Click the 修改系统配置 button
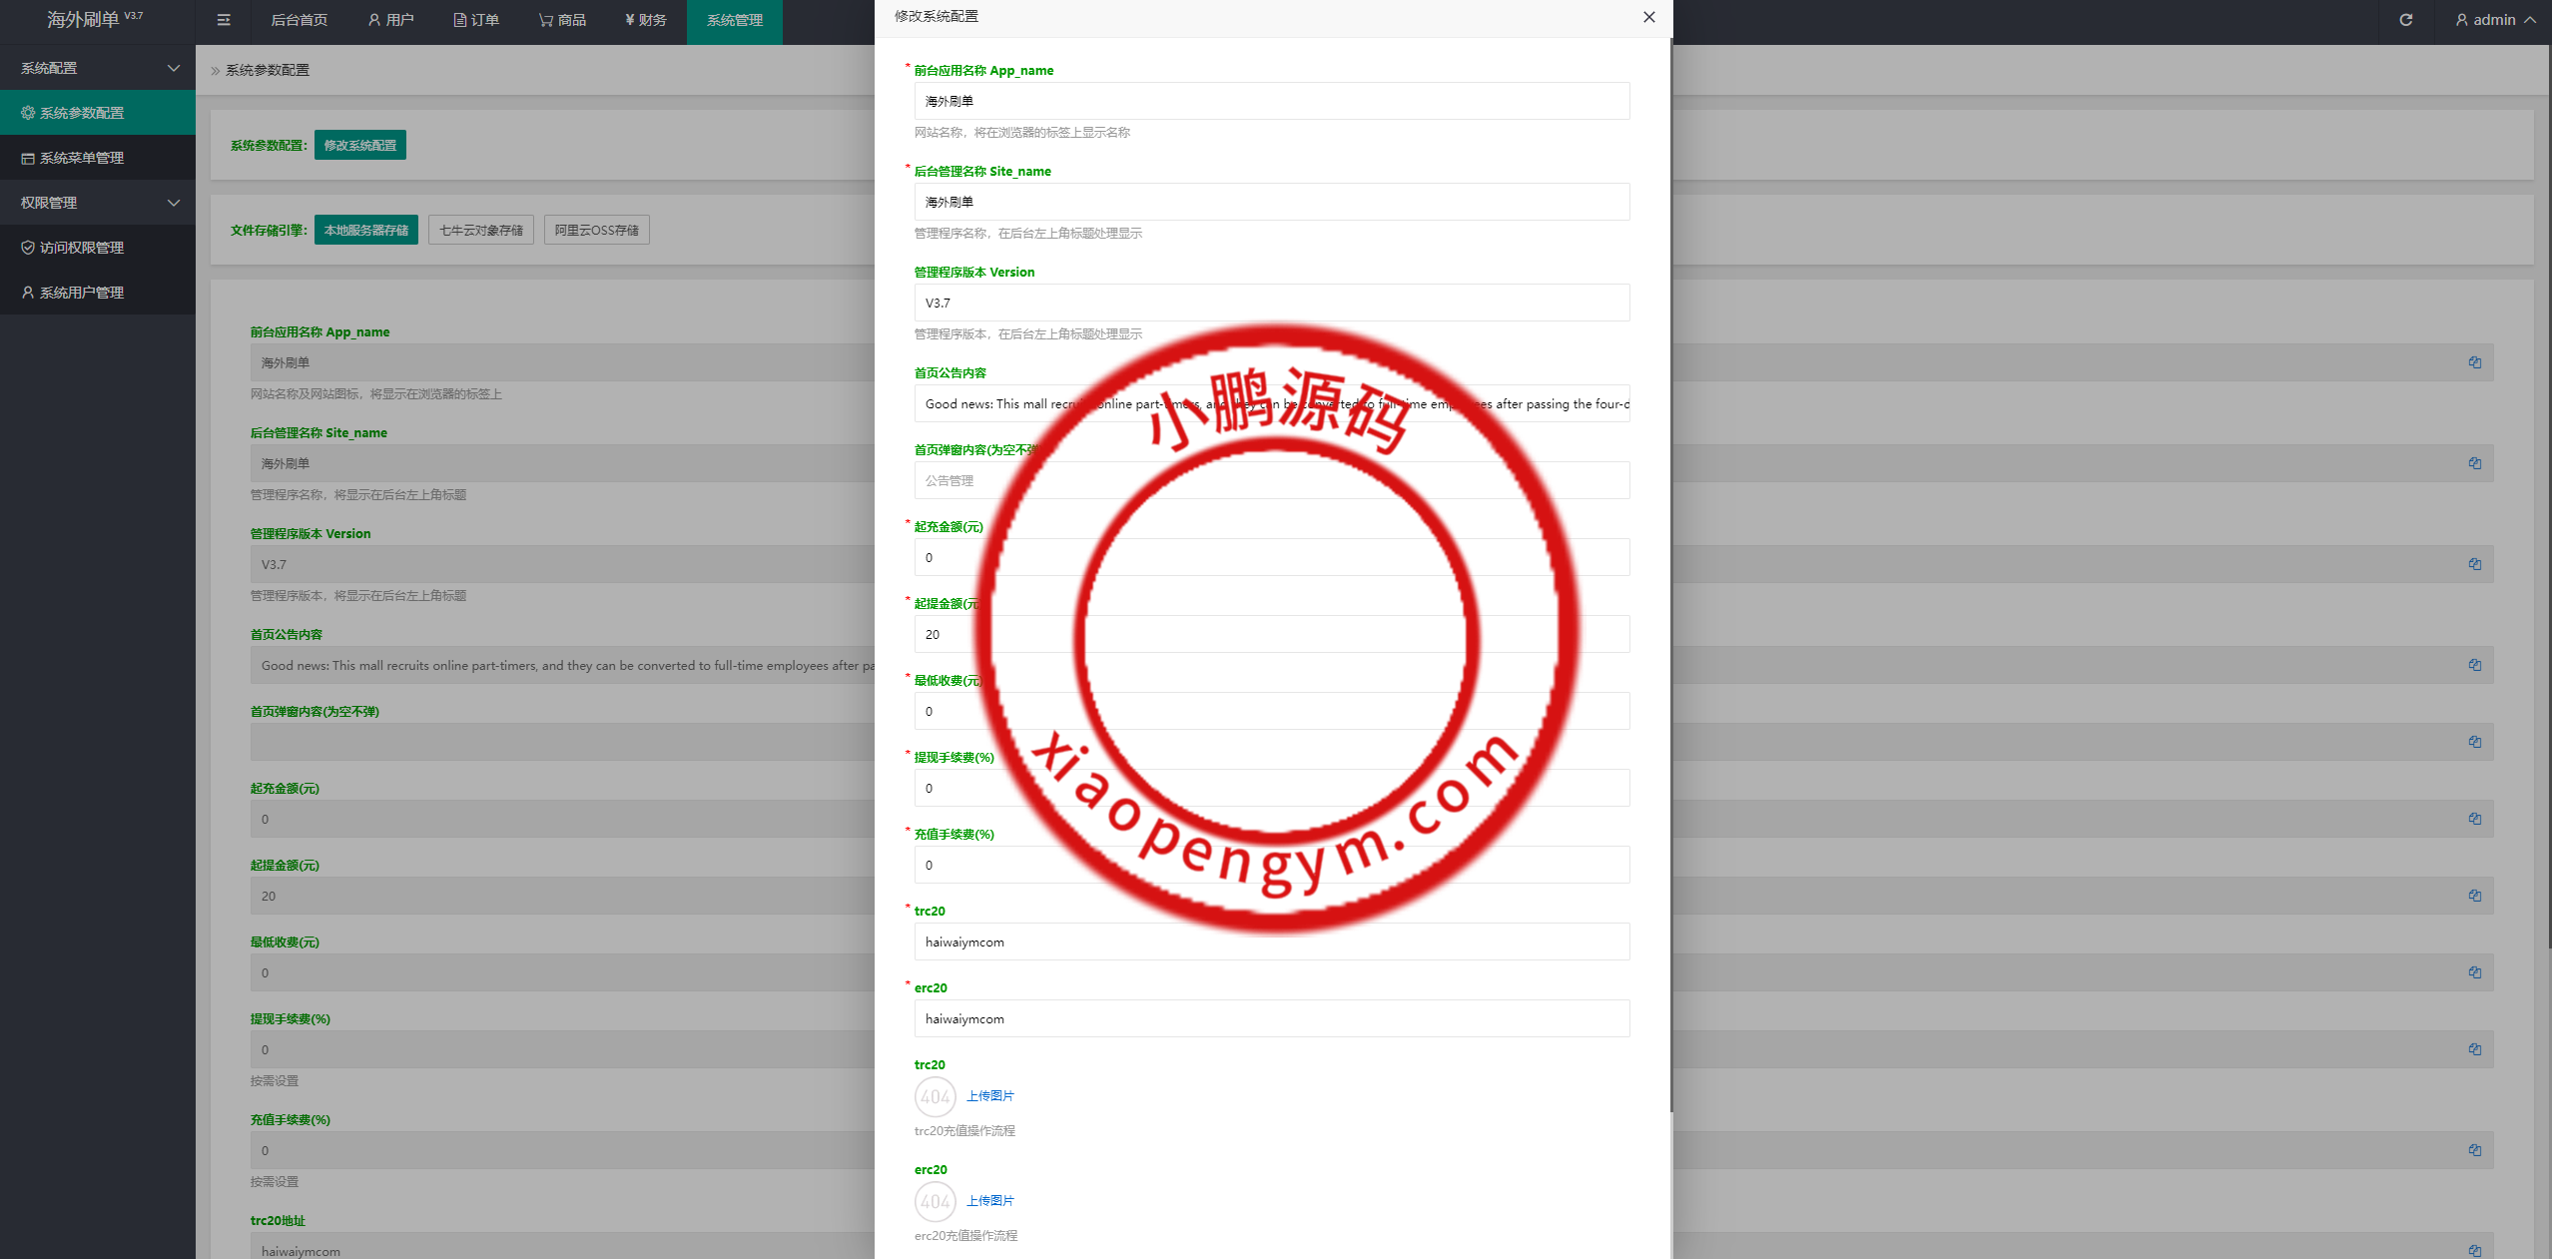Screen dimensions: 2552x1259 coord(360,145)
